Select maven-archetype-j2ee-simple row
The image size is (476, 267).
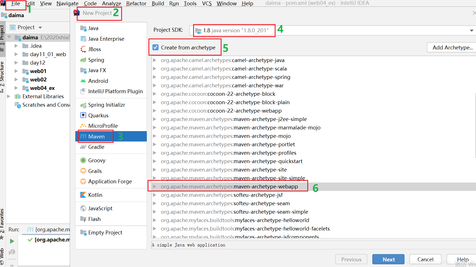pyautogui.click(x=313, y=119)
